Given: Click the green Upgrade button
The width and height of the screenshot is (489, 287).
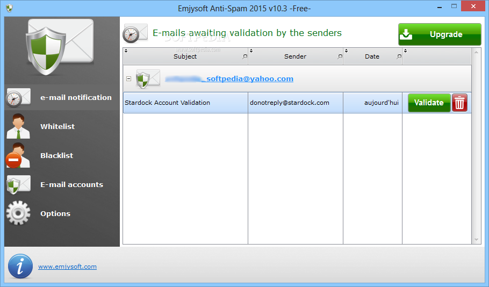Looking at the screenshot, I should tap(440, 34).
